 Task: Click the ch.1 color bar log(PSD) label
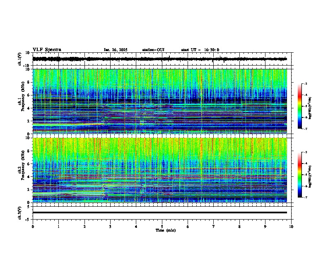coord(310,108)
